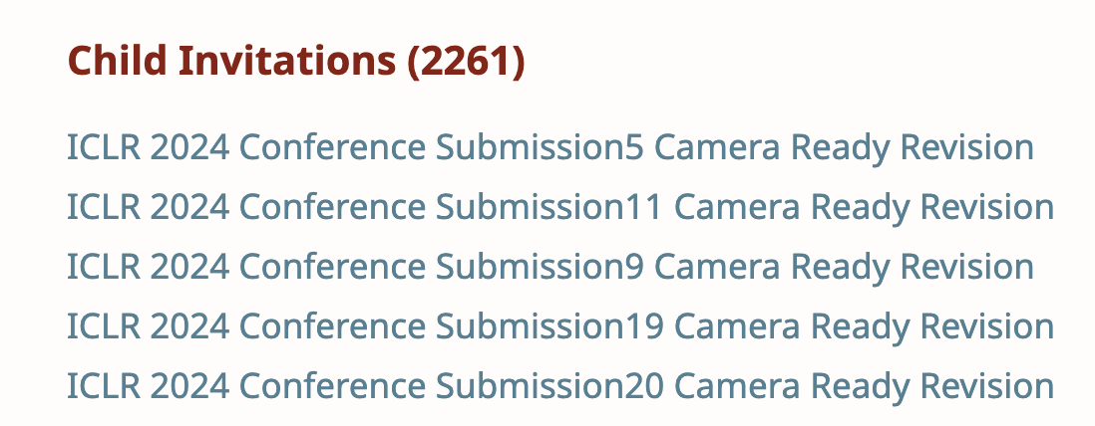
Task: Open Submission5 Camera Ready Revision link
Action: [x=549, y=147]
